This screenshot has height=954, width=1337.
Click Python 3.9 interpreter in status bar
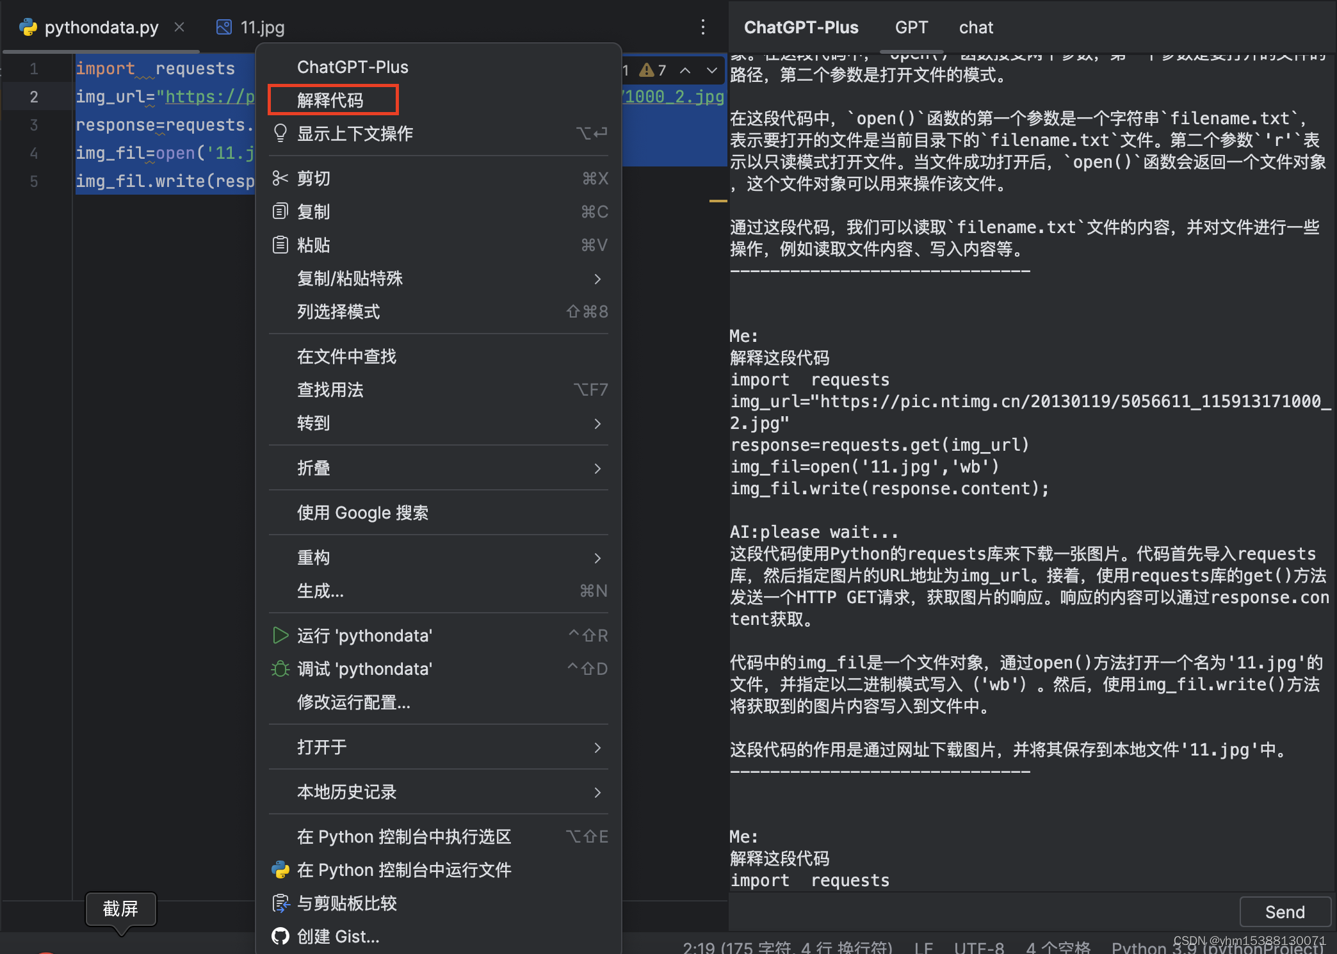click(1217, 948)
